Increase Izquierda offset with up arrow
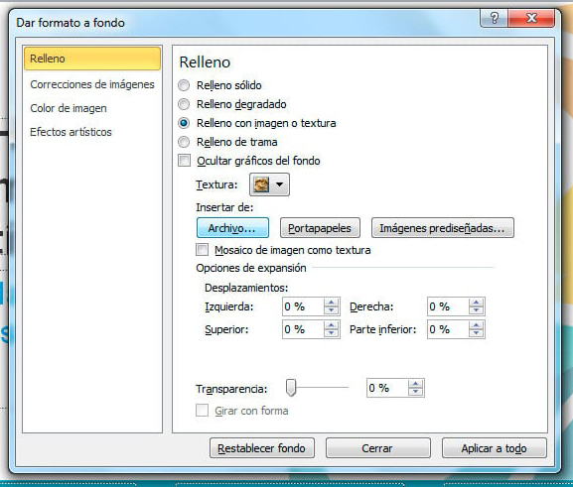 pyautogui.click(x=332, y=303)
